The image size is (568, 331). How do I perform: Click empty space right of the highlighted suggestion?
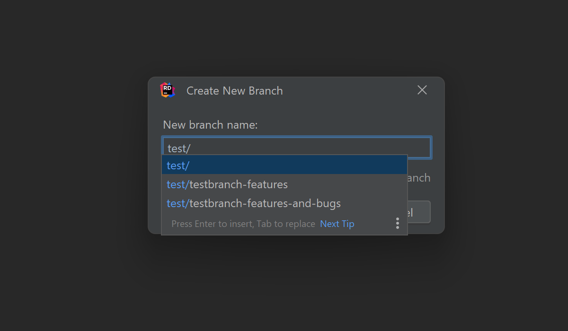308,165
